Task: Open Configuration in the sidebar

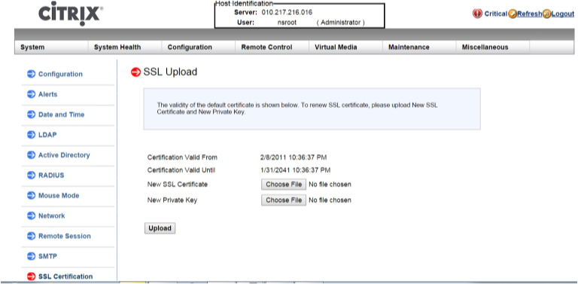Action: 60,74
